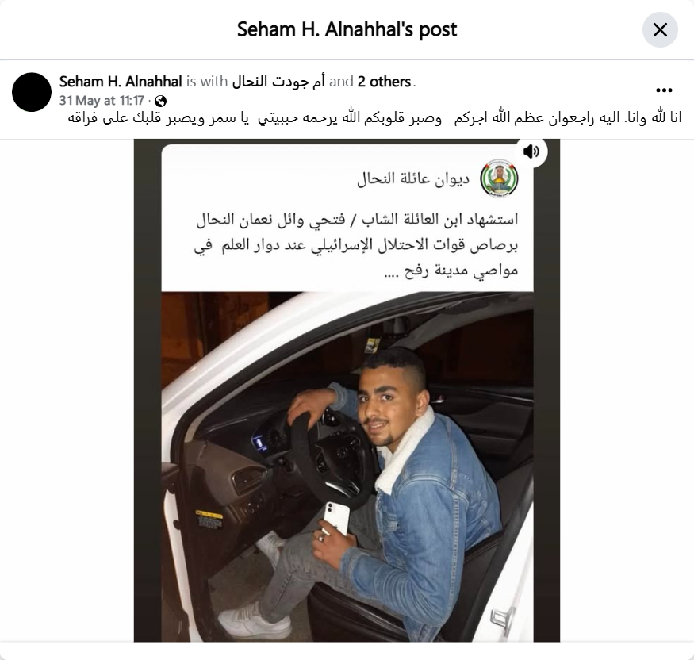The width and height of the screenshot is (694, 660).
Task: Open the photo of the man in the car
Action: click(x=347, y=466)
